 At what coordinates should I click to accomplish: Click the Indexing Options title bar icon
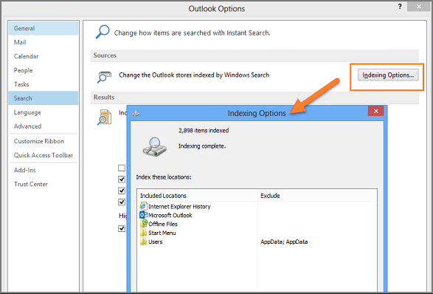point(136,113)
